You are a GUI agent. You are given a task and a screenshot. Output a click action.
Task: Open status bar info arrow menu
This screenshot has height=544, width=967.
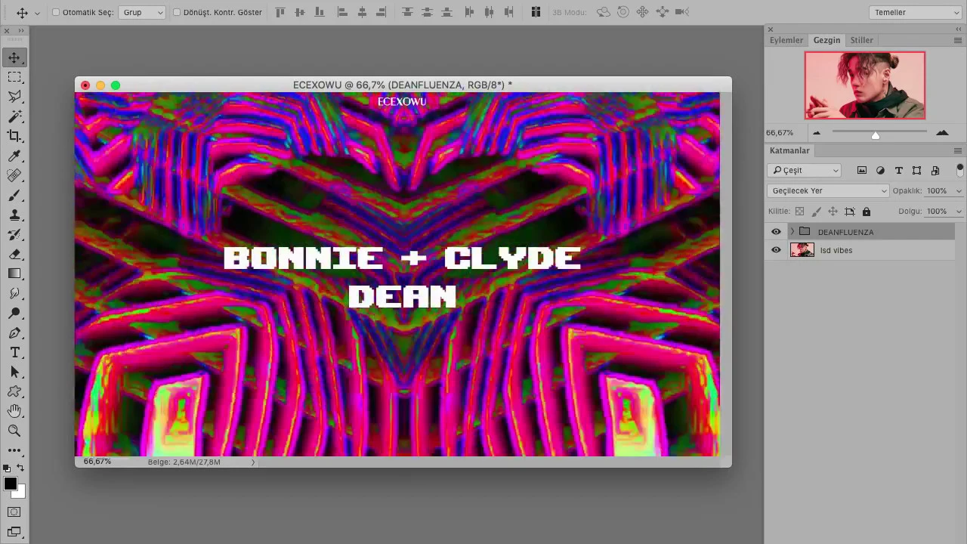coord(252,462)
